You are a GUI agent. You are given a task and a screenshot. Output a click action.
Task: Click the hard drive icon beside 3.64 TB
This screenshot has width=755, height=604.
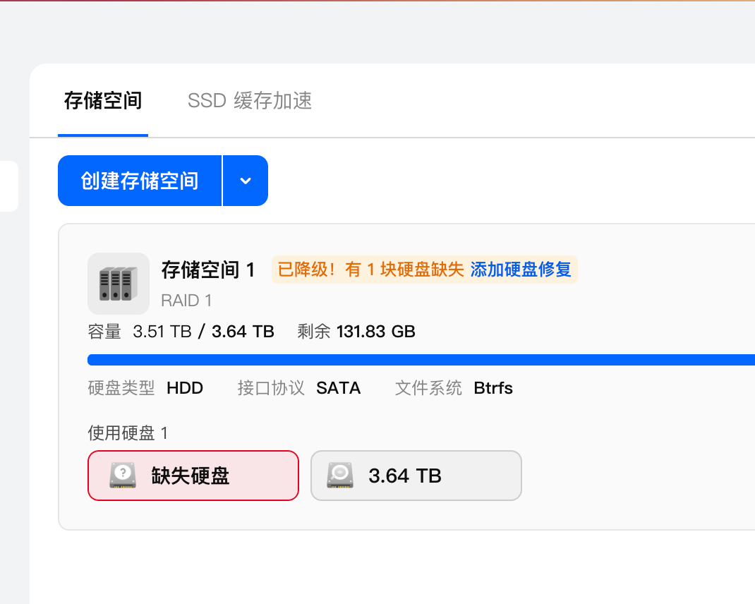pyautogui.click(x=340, y=476)
